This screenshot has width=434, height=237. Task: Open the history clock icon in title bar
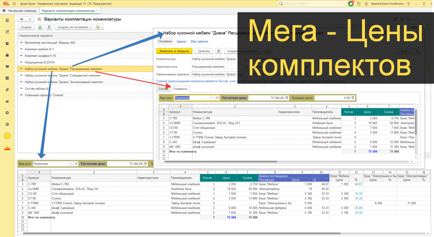point(359,4)
